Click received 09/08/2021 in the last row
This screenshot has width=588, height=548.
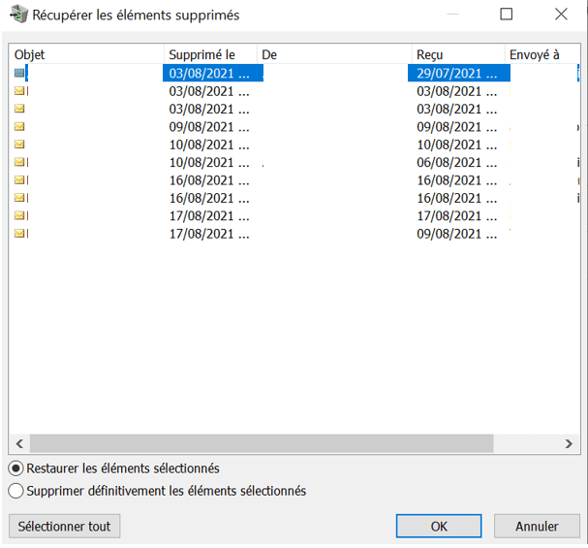click(x=457, y=234)
